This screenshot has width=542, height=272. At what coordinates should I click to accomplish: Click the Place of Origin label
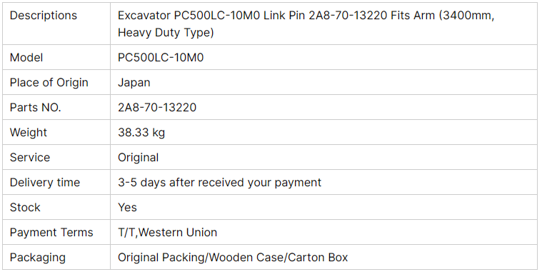[49, 83]
